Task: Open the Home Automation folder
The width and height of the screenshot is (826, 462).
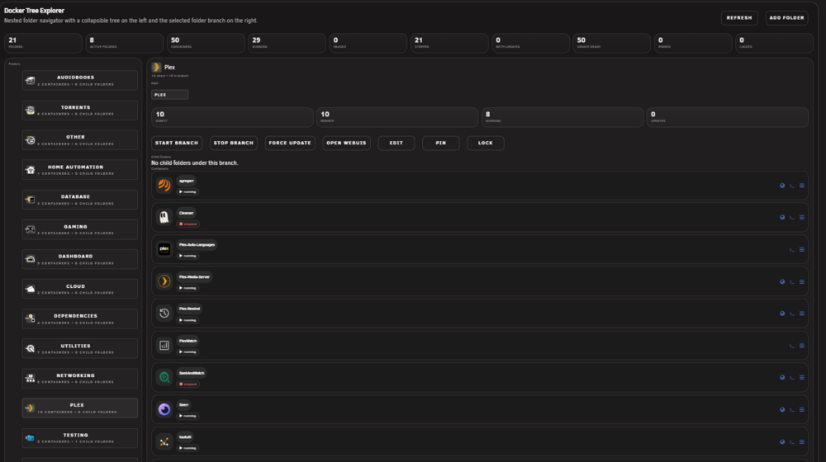Action: [x=79, y=170]
